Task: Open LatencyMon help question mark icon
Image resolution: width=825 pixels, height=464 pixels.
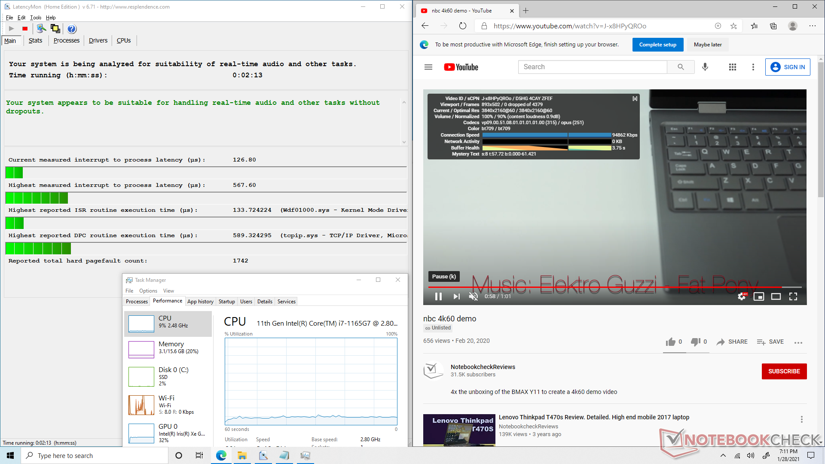Action: tap(72, 29)
